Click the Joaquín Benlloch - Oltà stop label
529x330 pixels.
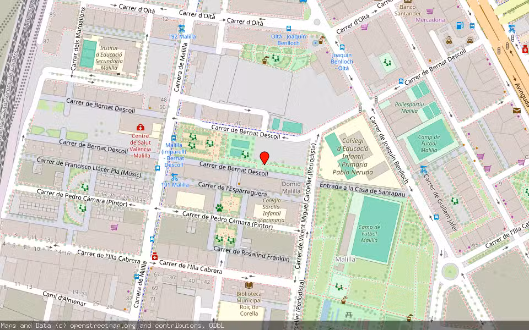(342, 61)
